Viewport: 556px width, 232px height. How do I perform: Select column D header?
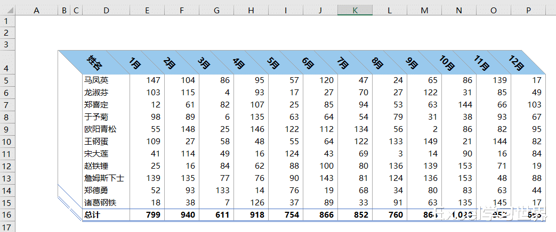point(107,11)
